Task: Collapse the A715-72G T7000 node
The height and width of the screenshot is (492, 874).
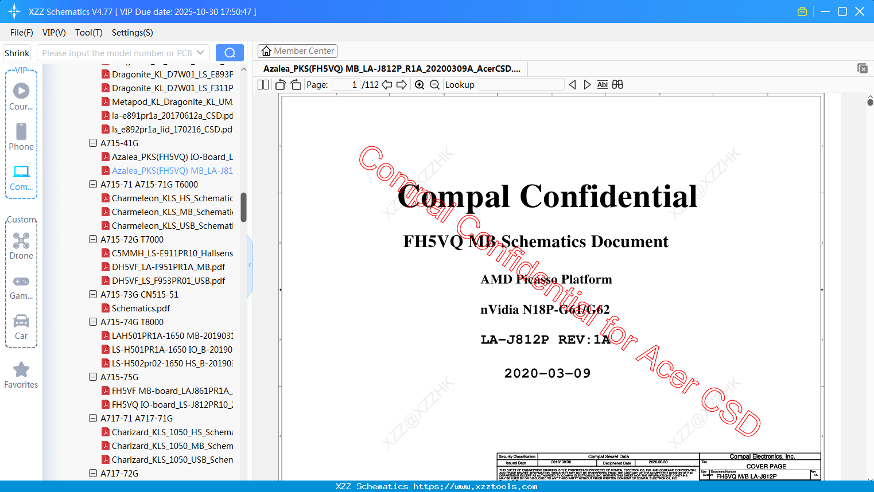Action: coord(93,239)
